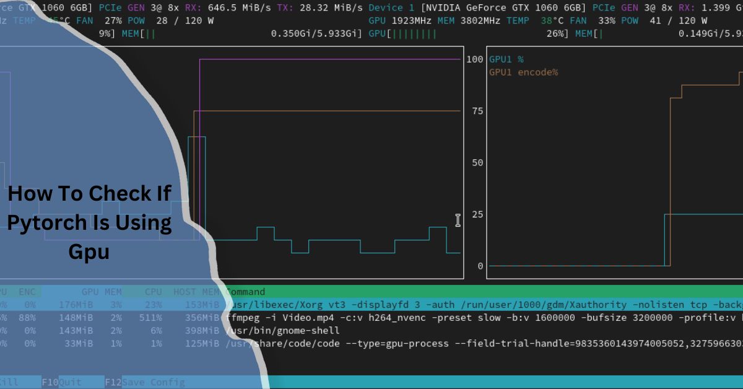Click the 125MiB host memory value for code
743x389 pixels.
202,343
